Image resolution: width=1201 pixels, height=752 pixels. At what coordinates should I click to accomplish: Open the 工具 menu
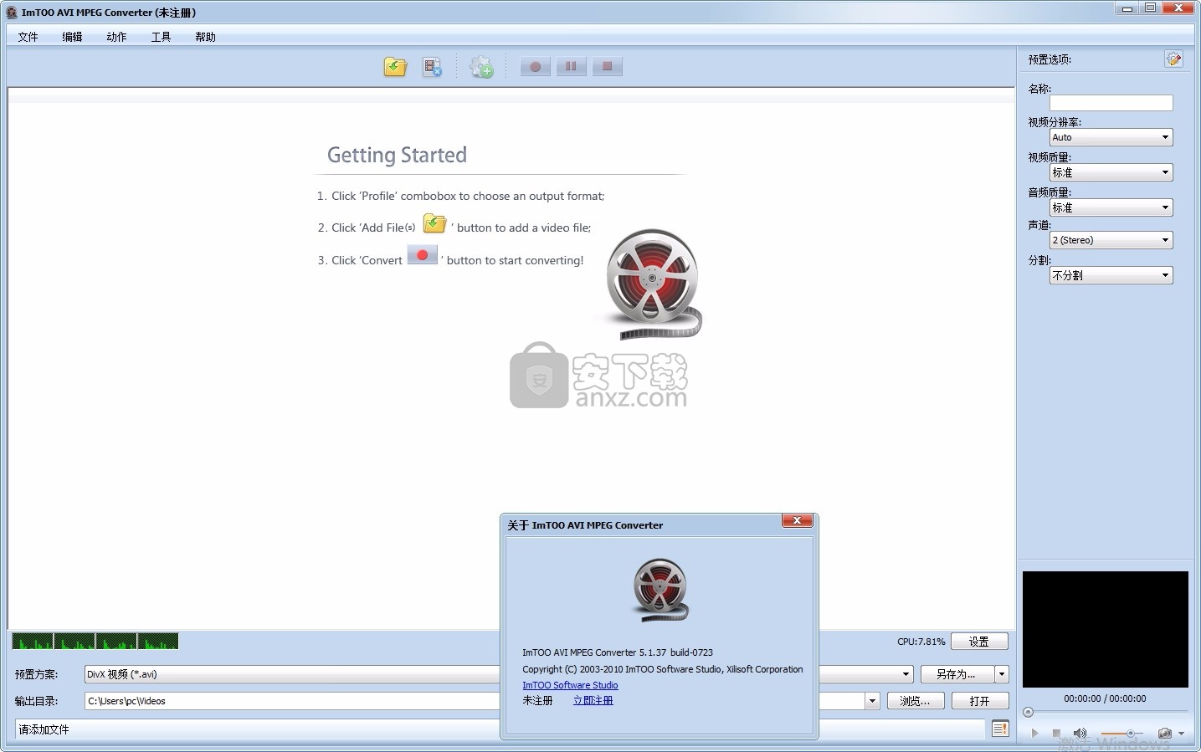161,37
